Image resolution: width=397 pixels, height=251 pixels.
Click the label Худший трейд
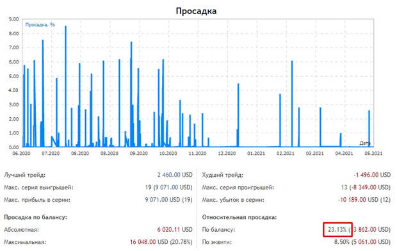[222, 175]
